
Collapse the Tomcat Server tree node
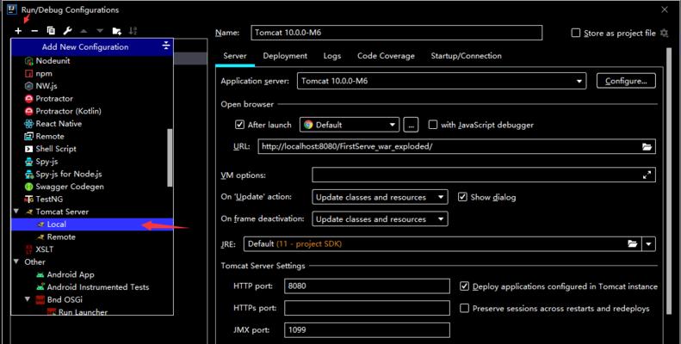point(16,212)
